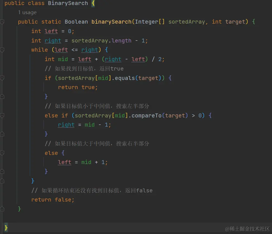The height and width of the screenshot is (234, 272).
Task: Click the 'public static' modifiers of binarySearch
Action: pos(40,22)
